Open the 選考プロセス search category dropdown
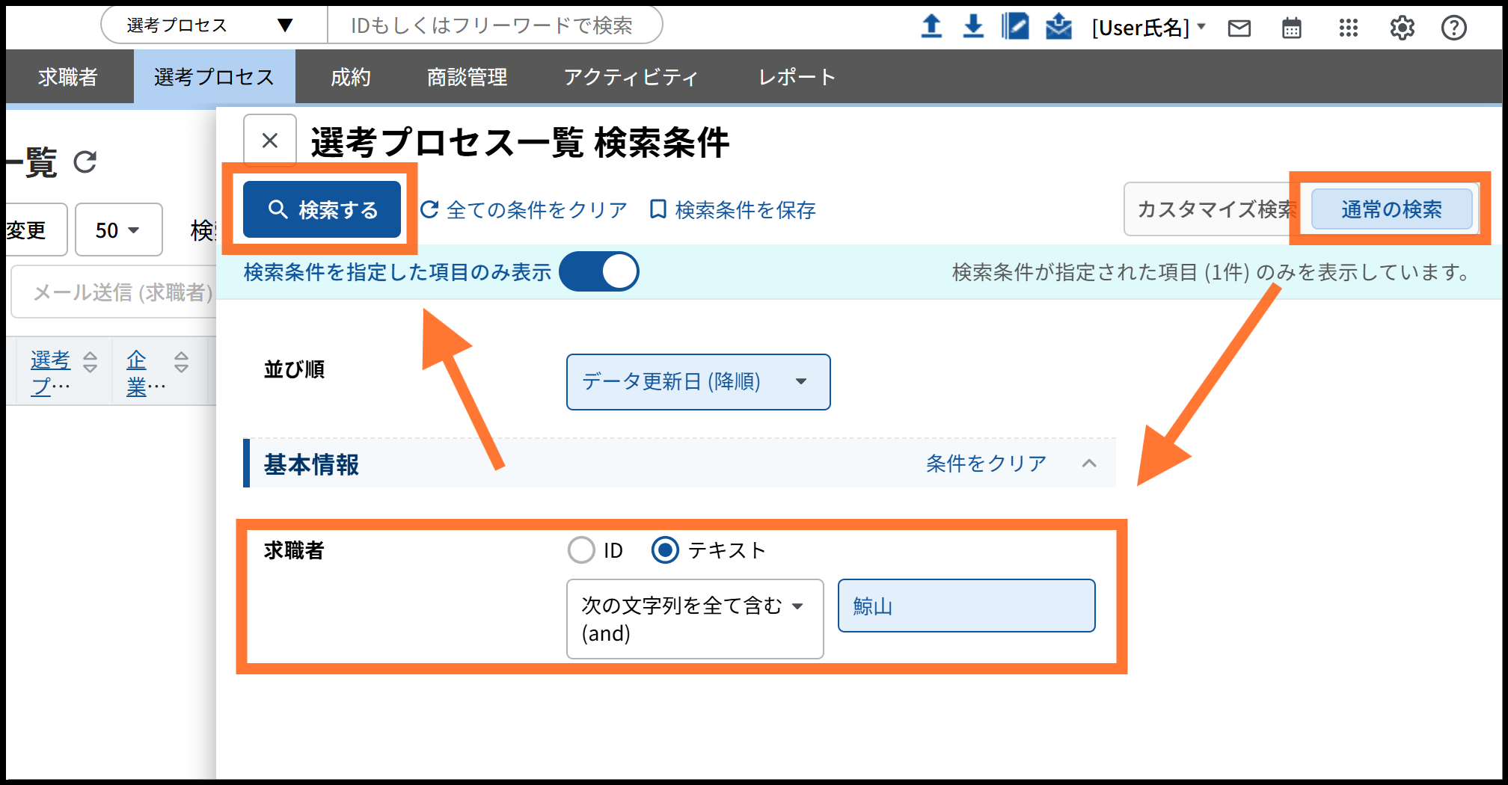The width and height of the screenshot is (1508, 785). tap(215, 25)
